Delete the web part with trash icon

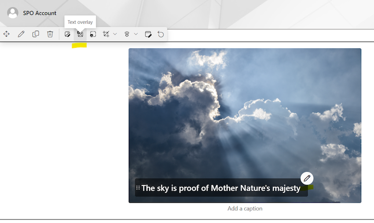click(50, 34)
